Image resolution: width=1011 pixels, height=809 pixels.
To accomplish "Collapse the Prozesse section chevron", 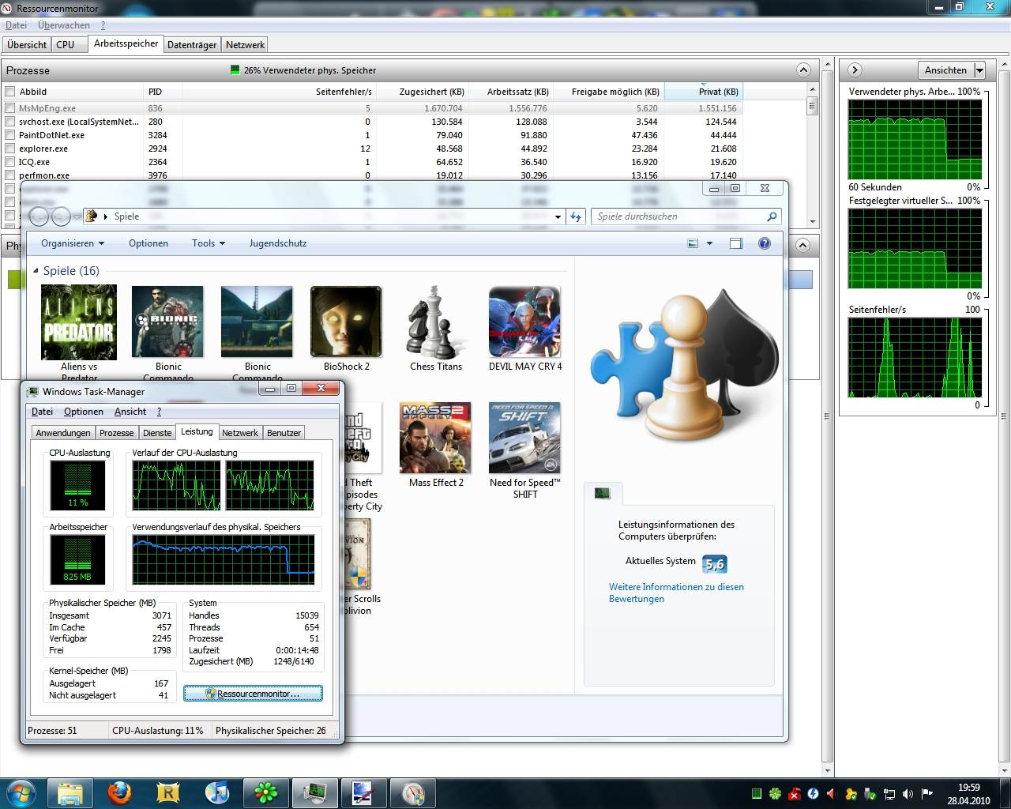I will pyautogui.click(x=803, y=70).
